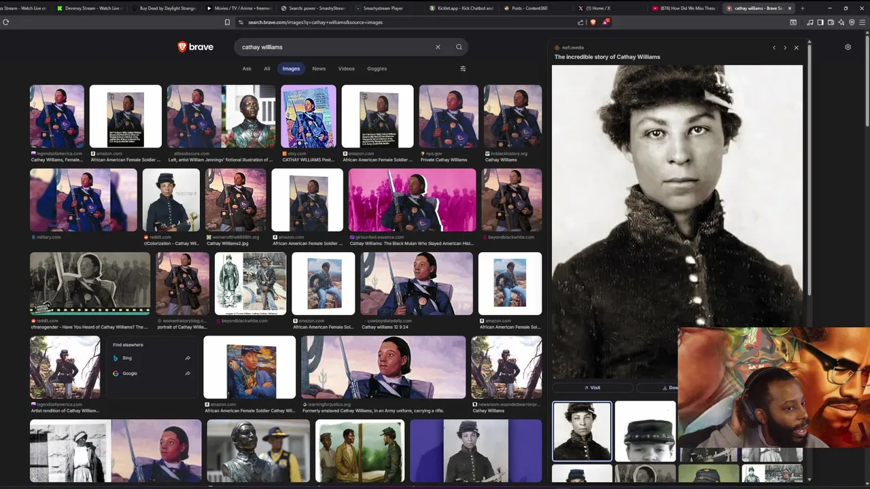Open the atlasobscura.com William Jennings illustration result

(x=222, y=116)
